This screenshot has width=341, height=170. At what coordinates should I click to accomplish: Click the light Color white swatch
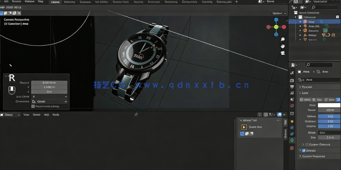pos(329,105)
